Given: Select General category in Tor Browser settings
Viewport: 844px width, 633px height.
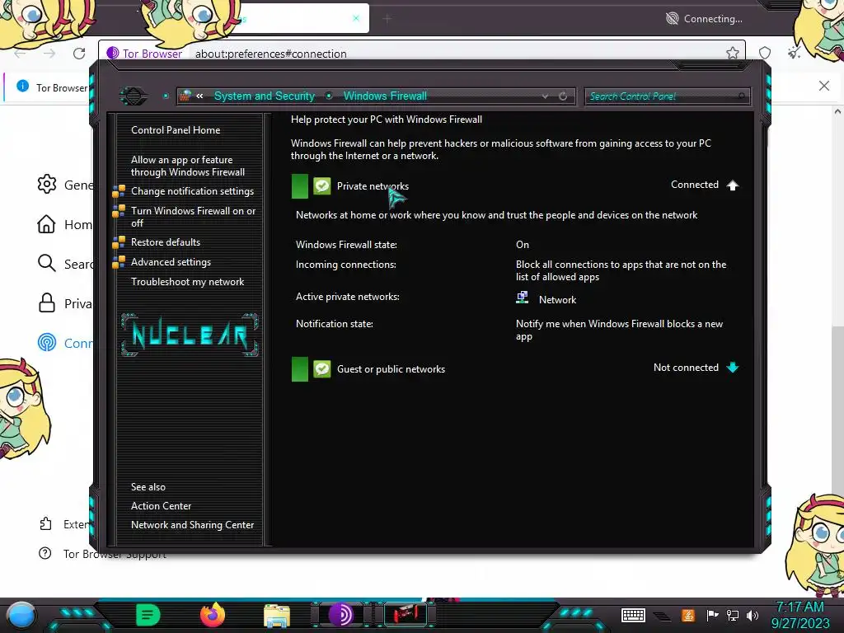Looking at the screenshot, I should [x=64, y=185].
